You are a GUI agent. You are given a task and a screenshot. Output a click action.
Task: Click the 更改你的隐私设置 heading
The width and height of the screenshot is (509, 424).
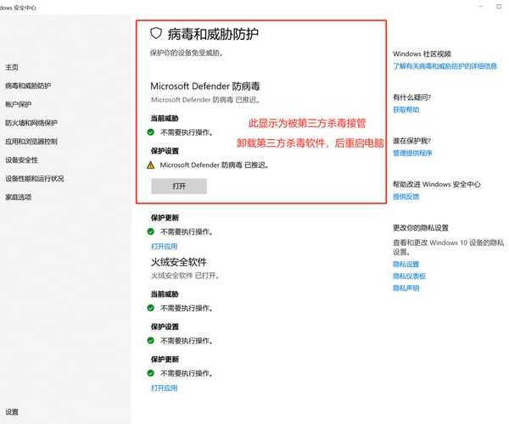click(x=421, y=228)
